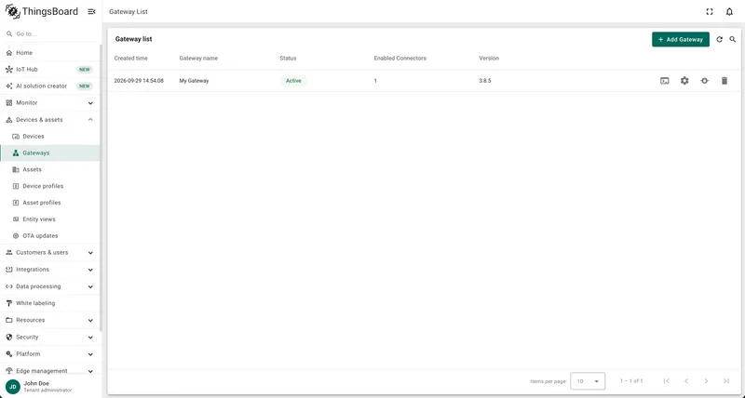Image resolution: width=745 pixels, height=398 pixels.
Task: Click the Go to search field
Action: tap(50, 34)
